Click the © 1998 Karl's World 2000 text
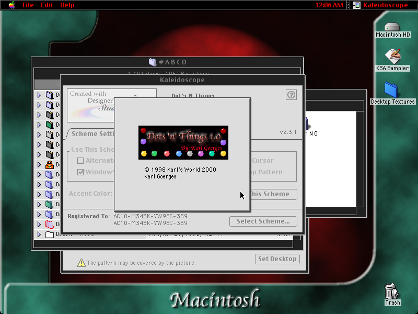418x314 pixels. (x=180, y=170)
